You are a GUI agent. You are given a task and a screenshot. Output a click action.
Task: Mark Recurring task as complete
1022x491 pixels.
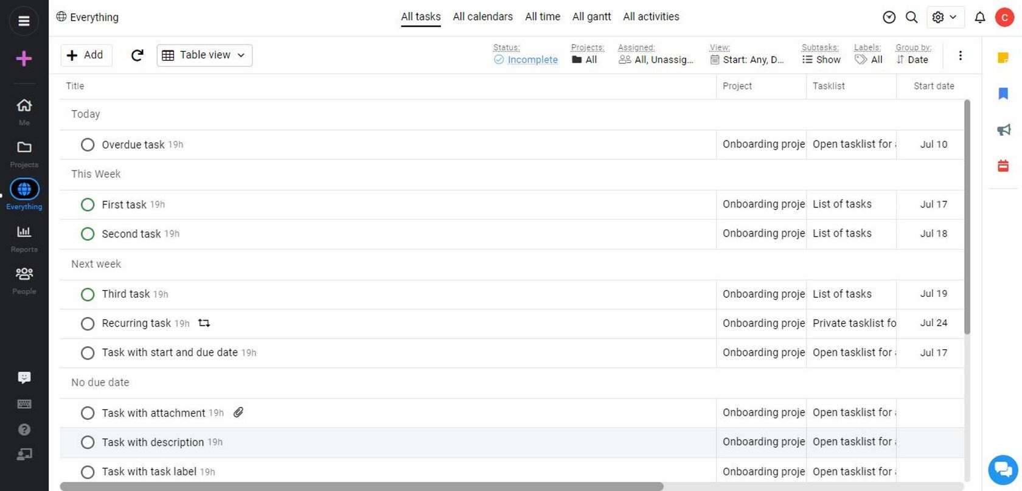coord(88,324)
